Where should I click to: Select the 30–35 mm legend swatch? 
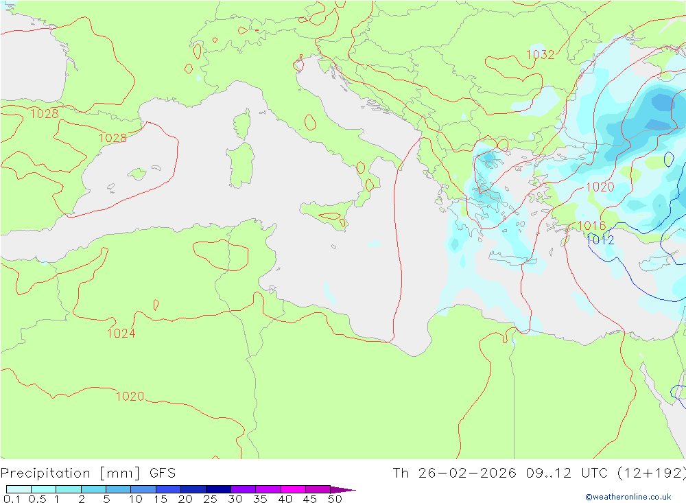243,489
